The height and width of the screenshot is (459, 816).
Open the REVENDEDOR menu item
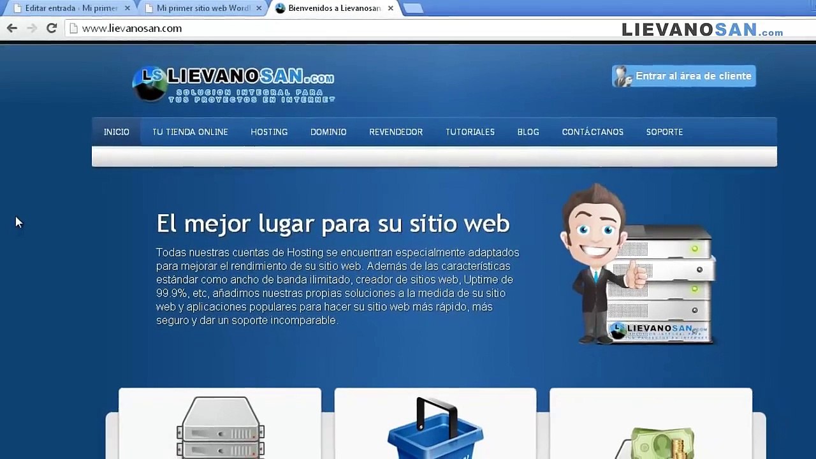[396, 132]
